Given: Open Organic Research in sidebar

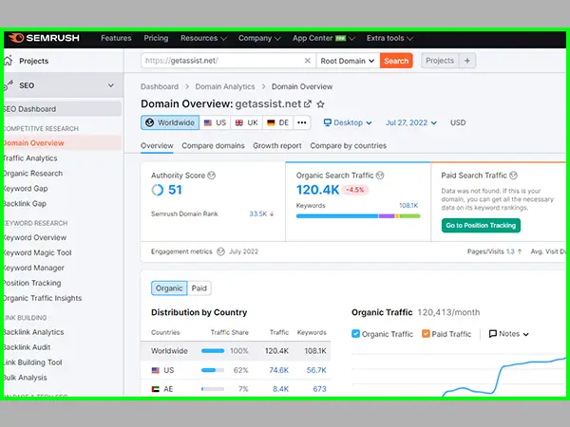Looking at the screenshot, I should (33, 174).
